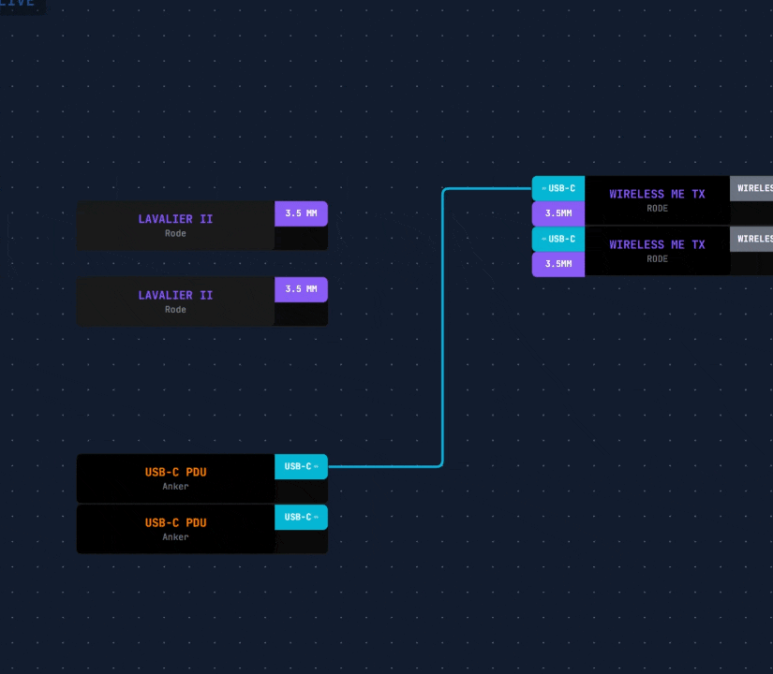773x674 pixels.
Task: Select the lower Lavalier II node title
Action: (175, 295)
